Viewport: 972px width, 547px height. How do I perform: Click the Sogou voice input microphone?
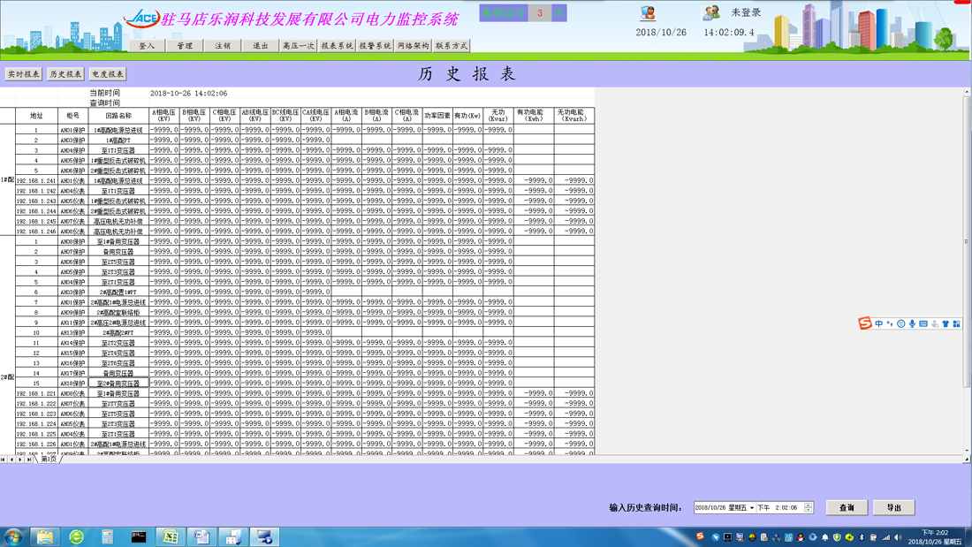[x=912, y=323]
